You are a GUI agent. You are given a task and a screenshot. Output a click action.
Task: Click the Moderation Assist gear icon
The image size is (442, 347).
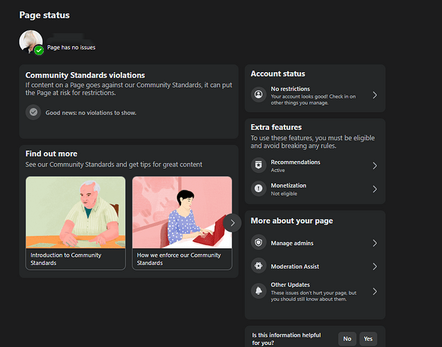pos(258,266)
